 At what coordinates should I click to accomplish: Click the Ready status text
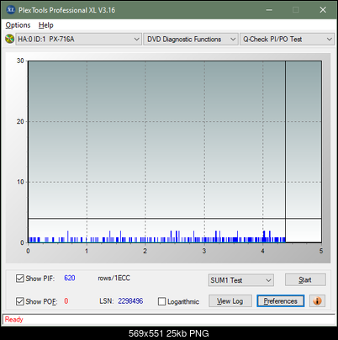(x=13, y=319)
